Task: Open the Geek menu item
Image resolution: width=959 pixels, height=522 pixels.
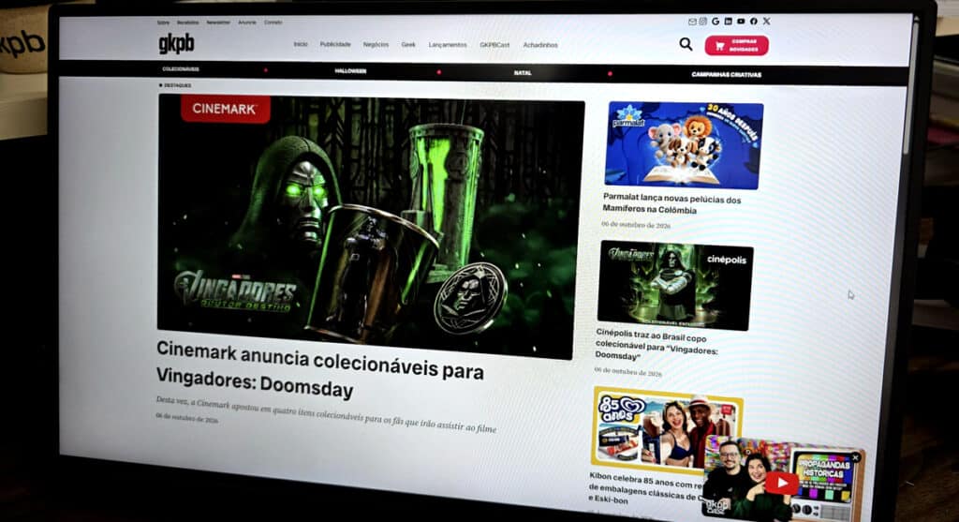Action: tap(408, 45)
